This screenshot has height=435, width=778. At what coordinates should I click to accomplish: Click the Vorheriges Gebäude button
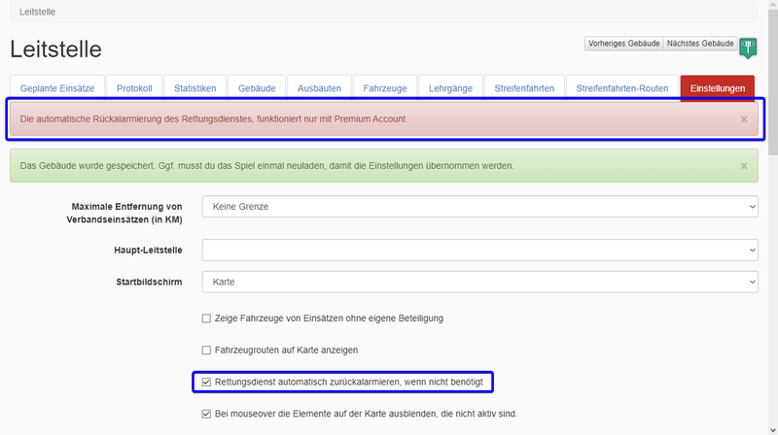click(623, 44)
